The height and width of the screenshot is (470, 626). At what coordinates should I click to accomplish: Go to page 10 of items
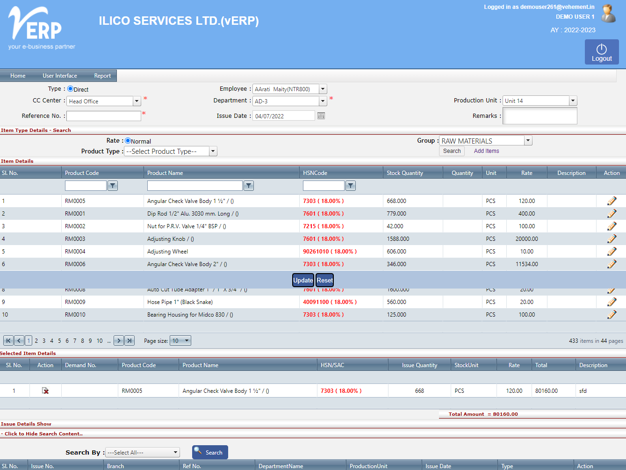pyautogui.click(x=100, y=341)
